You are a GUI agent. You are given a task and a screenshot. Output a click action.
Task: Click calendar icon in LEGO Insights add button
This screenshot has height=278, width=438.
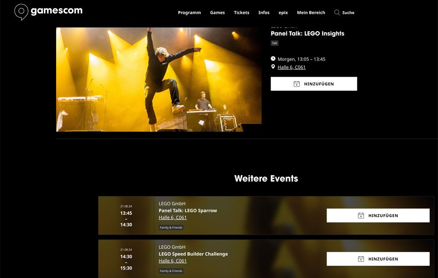(297, 84)
